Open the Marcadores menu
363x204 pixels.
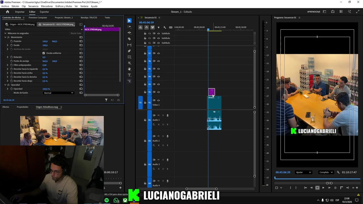pos(47,6)
